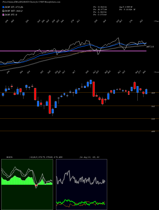Screen dimensions: 159x210
Task: Click the magenta DOW PT legend swatch
Action: (3, 15)
